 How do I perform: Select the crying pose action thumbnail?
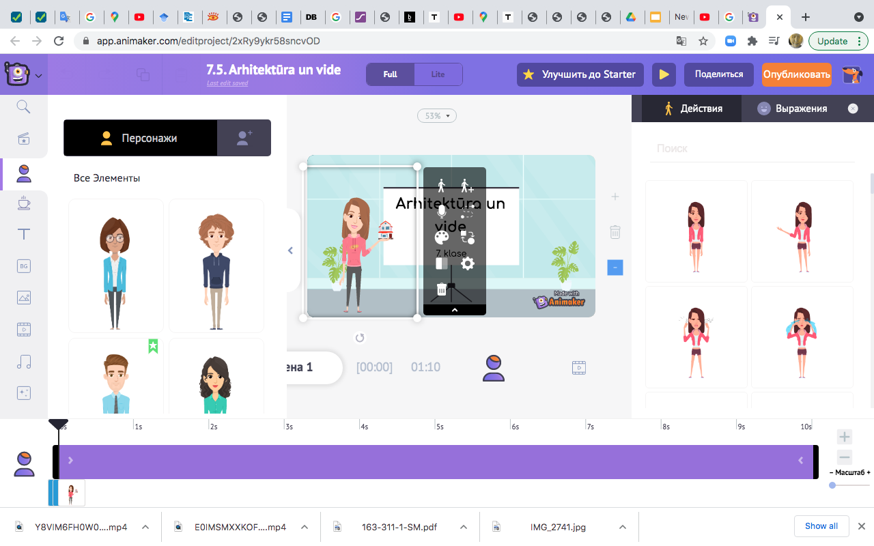tap(802, 336)
